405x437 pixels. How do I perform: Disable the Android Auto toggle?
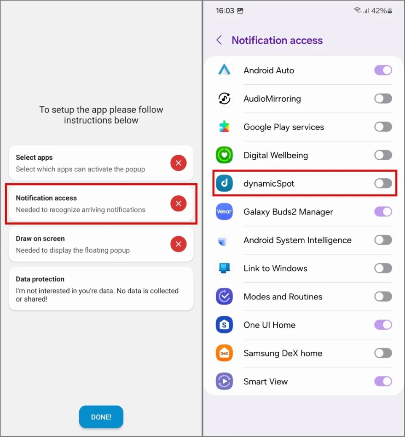(383, 70)
